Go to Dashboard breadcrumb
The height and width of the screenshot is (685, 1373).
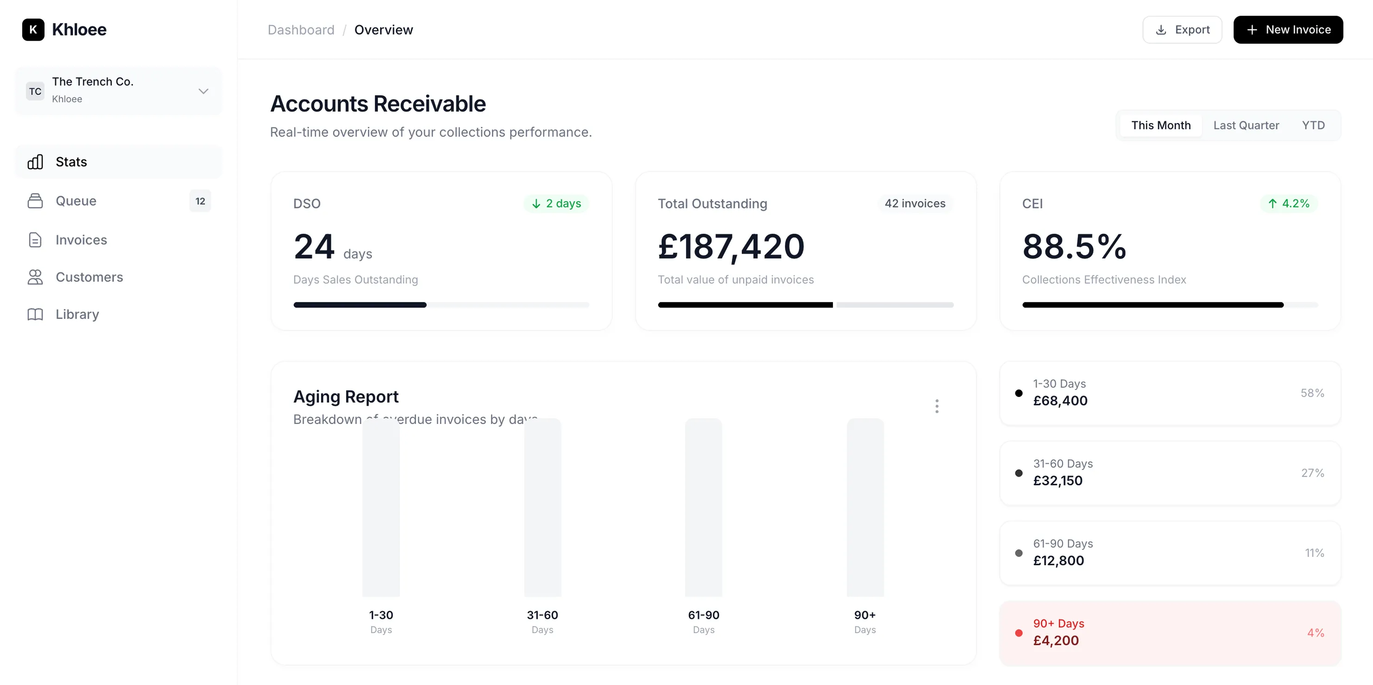[301, 30]
